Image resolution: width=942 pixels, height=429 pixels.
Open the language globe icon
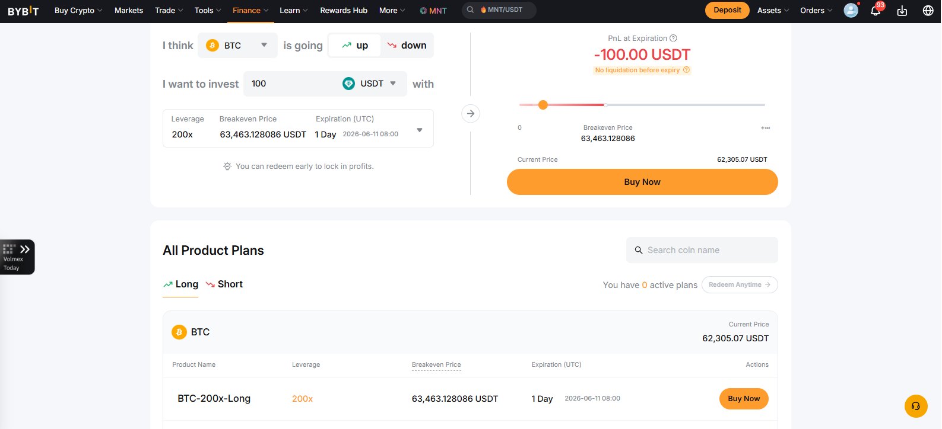[928, 11]
